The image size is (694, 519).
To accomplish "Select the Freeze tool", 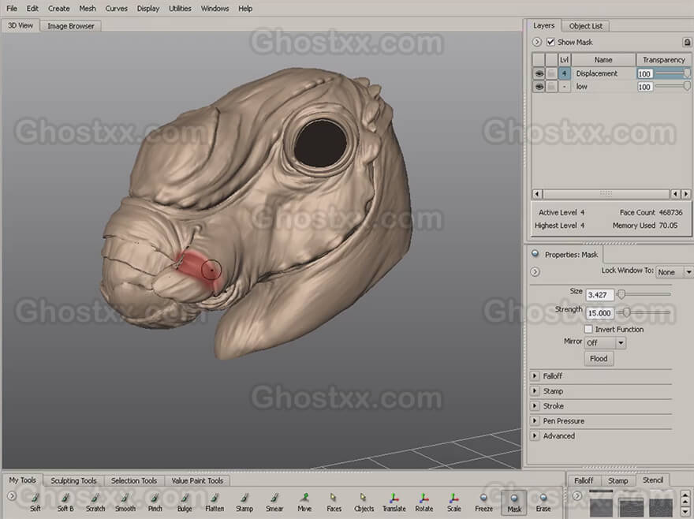I will 483,502.
